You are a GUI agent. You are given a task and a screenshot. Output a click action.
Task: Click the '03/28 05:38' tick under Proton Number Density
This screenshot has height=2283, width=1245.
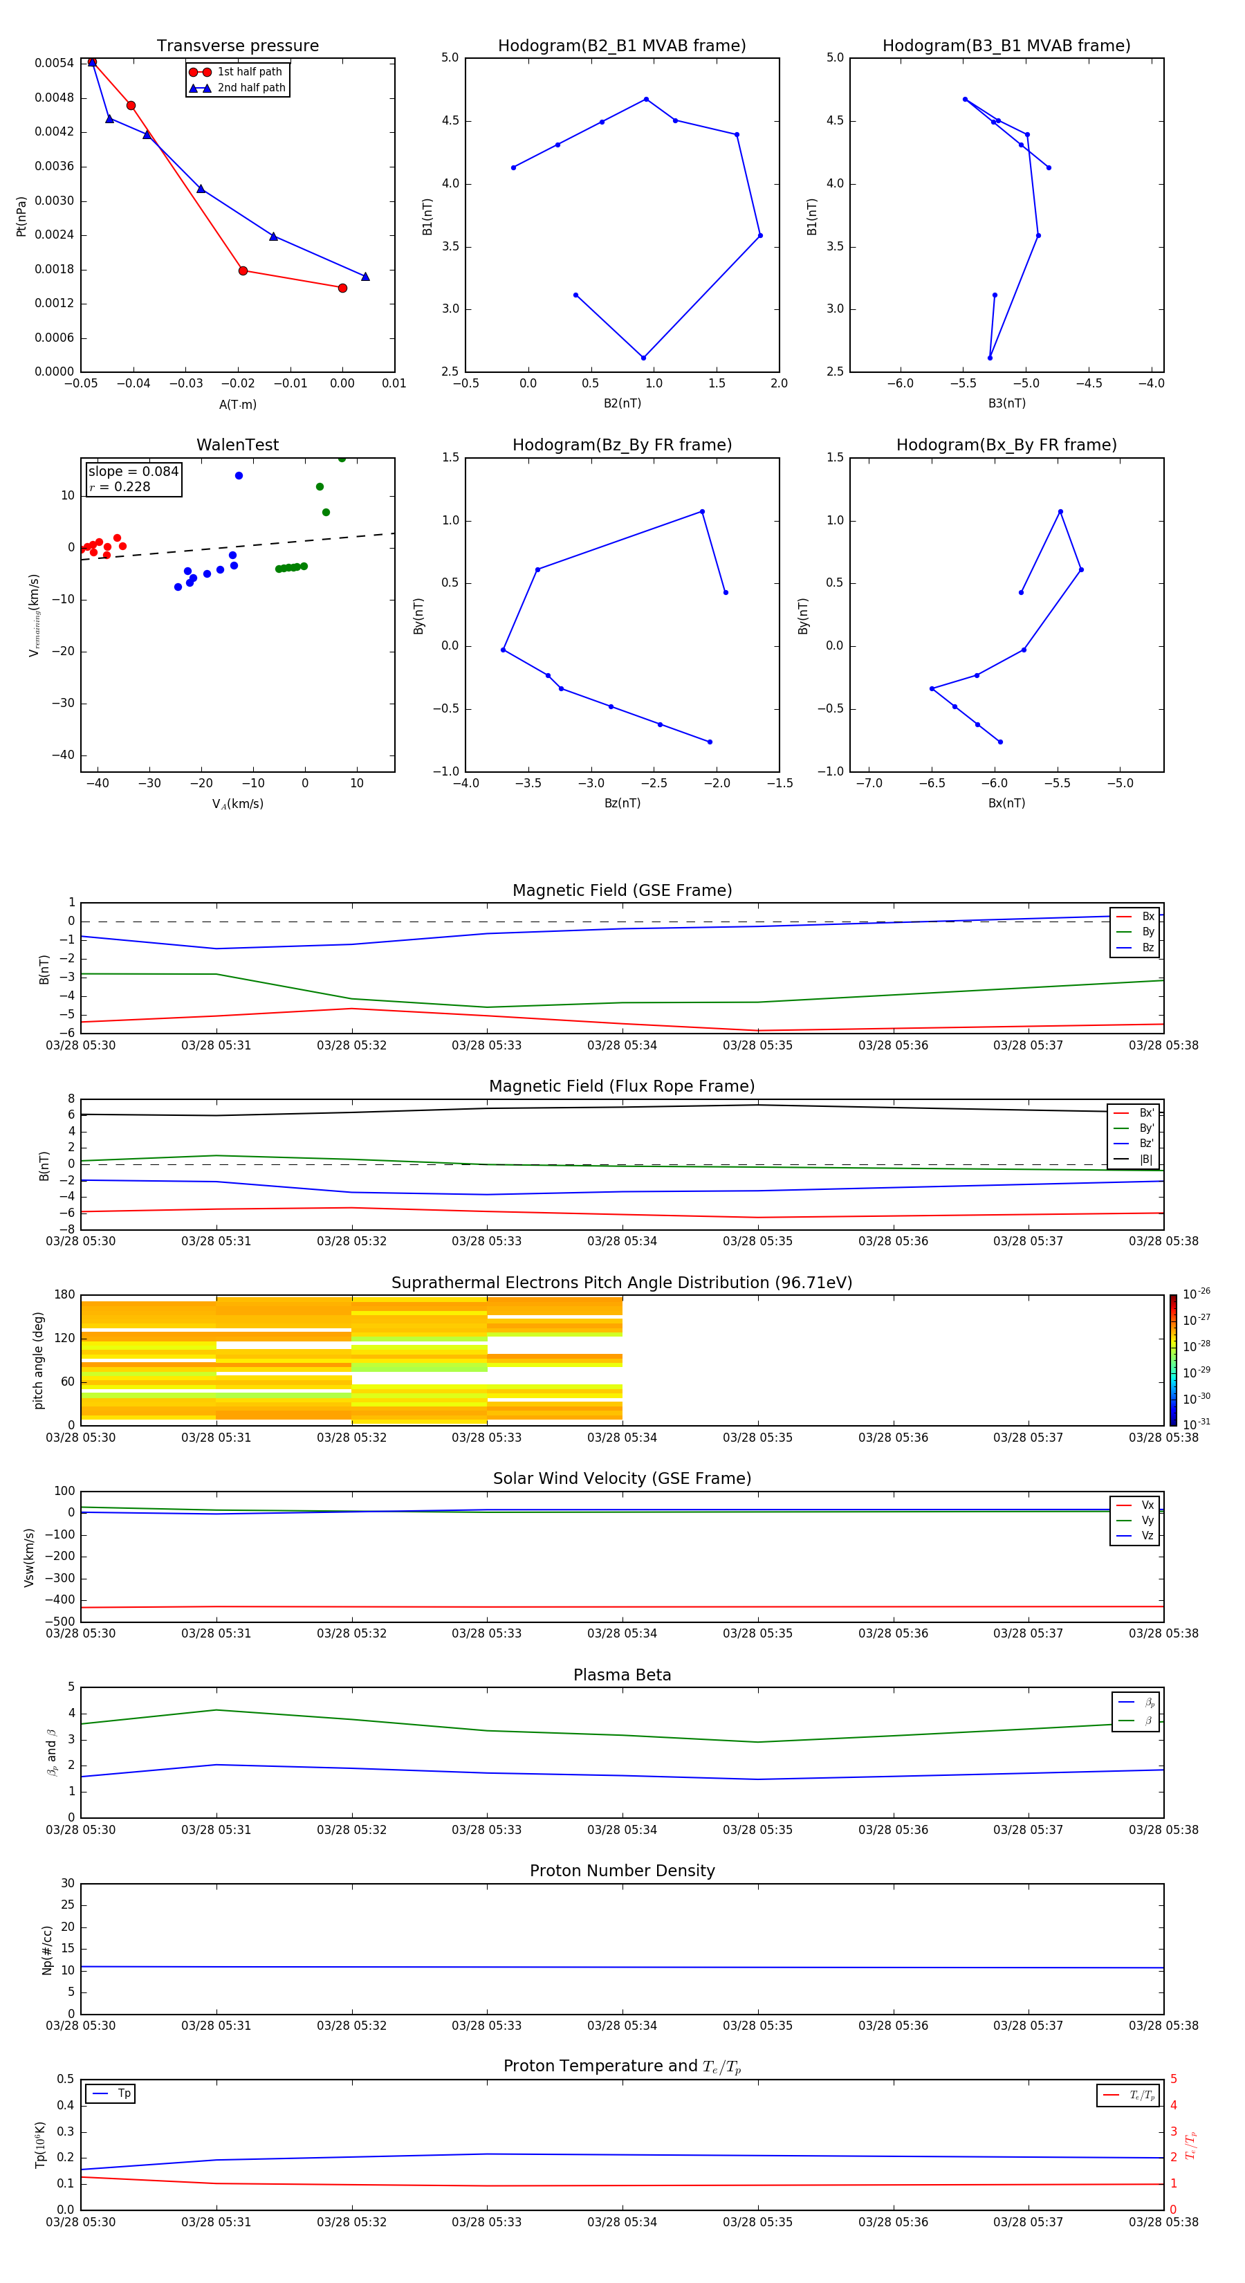[x=1163, y=2025]
